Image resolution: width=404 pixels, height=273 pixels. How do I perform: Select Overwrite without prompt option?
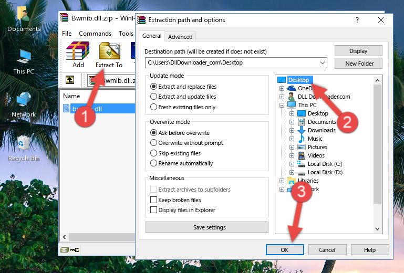153,143
